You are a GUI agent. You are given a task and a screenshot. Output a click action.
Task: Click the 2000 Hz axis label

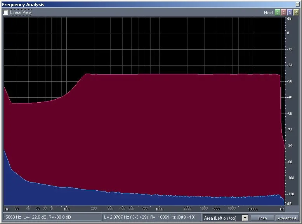(187, 208)
